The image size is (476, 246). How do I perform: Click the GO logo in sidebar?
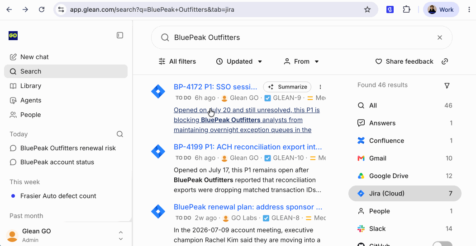13,36
